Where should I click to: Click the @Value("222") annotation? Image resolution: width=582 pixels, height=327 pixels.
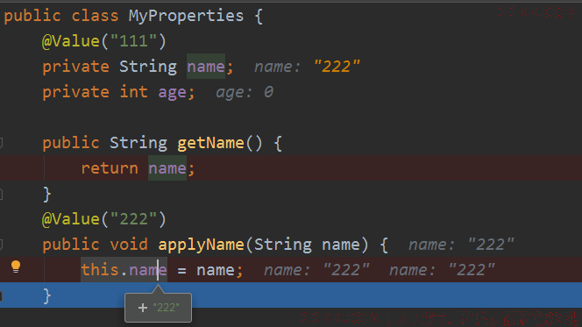coord(104,219)
